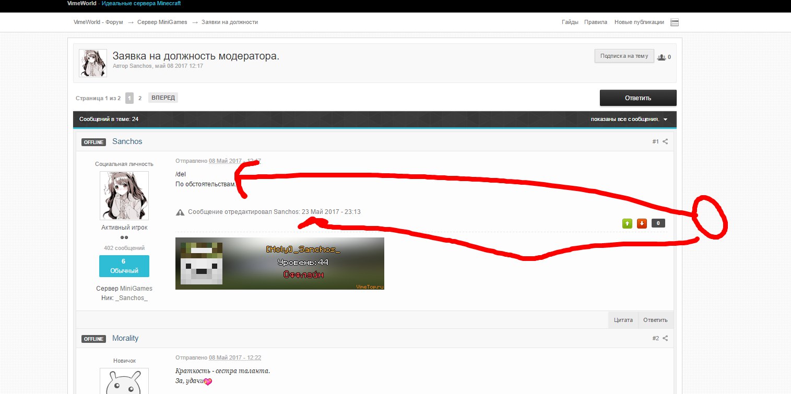Screen dimensions: 791x394
Task: Click the share icon next to post #2
Action: (x=665, y=338)
